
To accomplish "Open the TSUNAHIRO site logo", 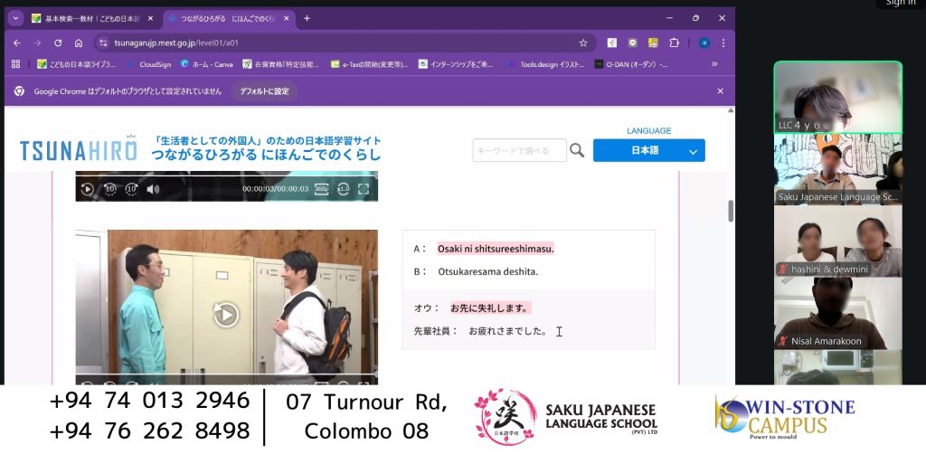I will [x=78, y=149].
